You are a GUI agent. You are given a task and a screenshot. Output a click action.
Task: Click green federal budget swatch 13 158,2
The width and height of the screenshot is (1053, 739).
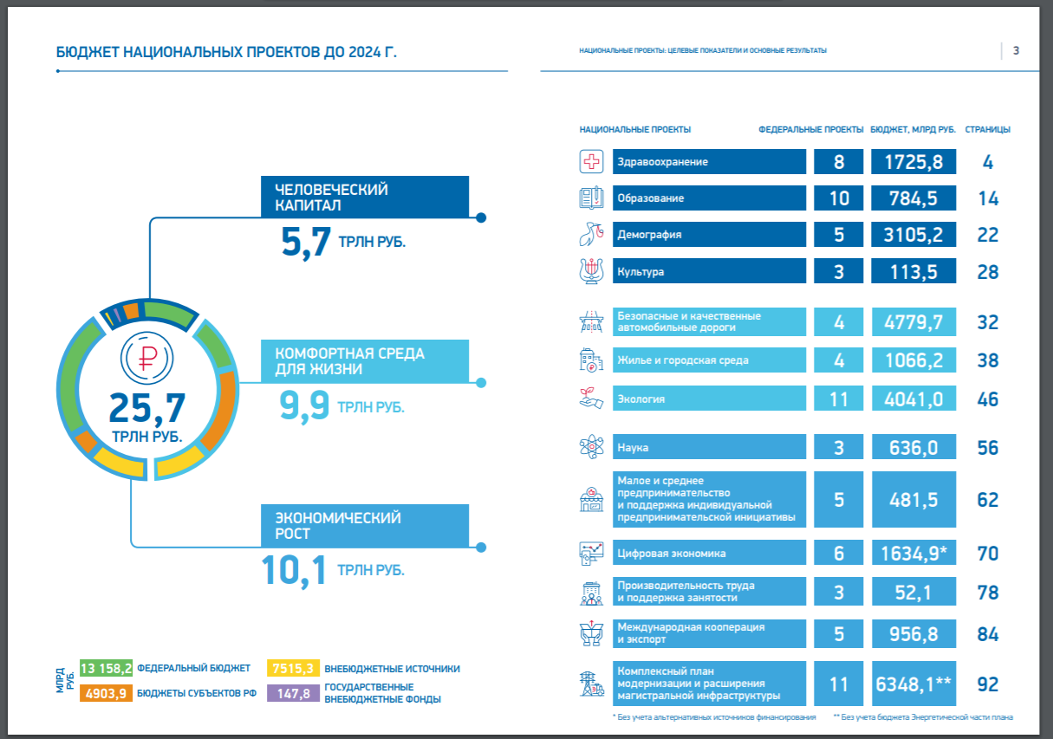pos(106,669)
